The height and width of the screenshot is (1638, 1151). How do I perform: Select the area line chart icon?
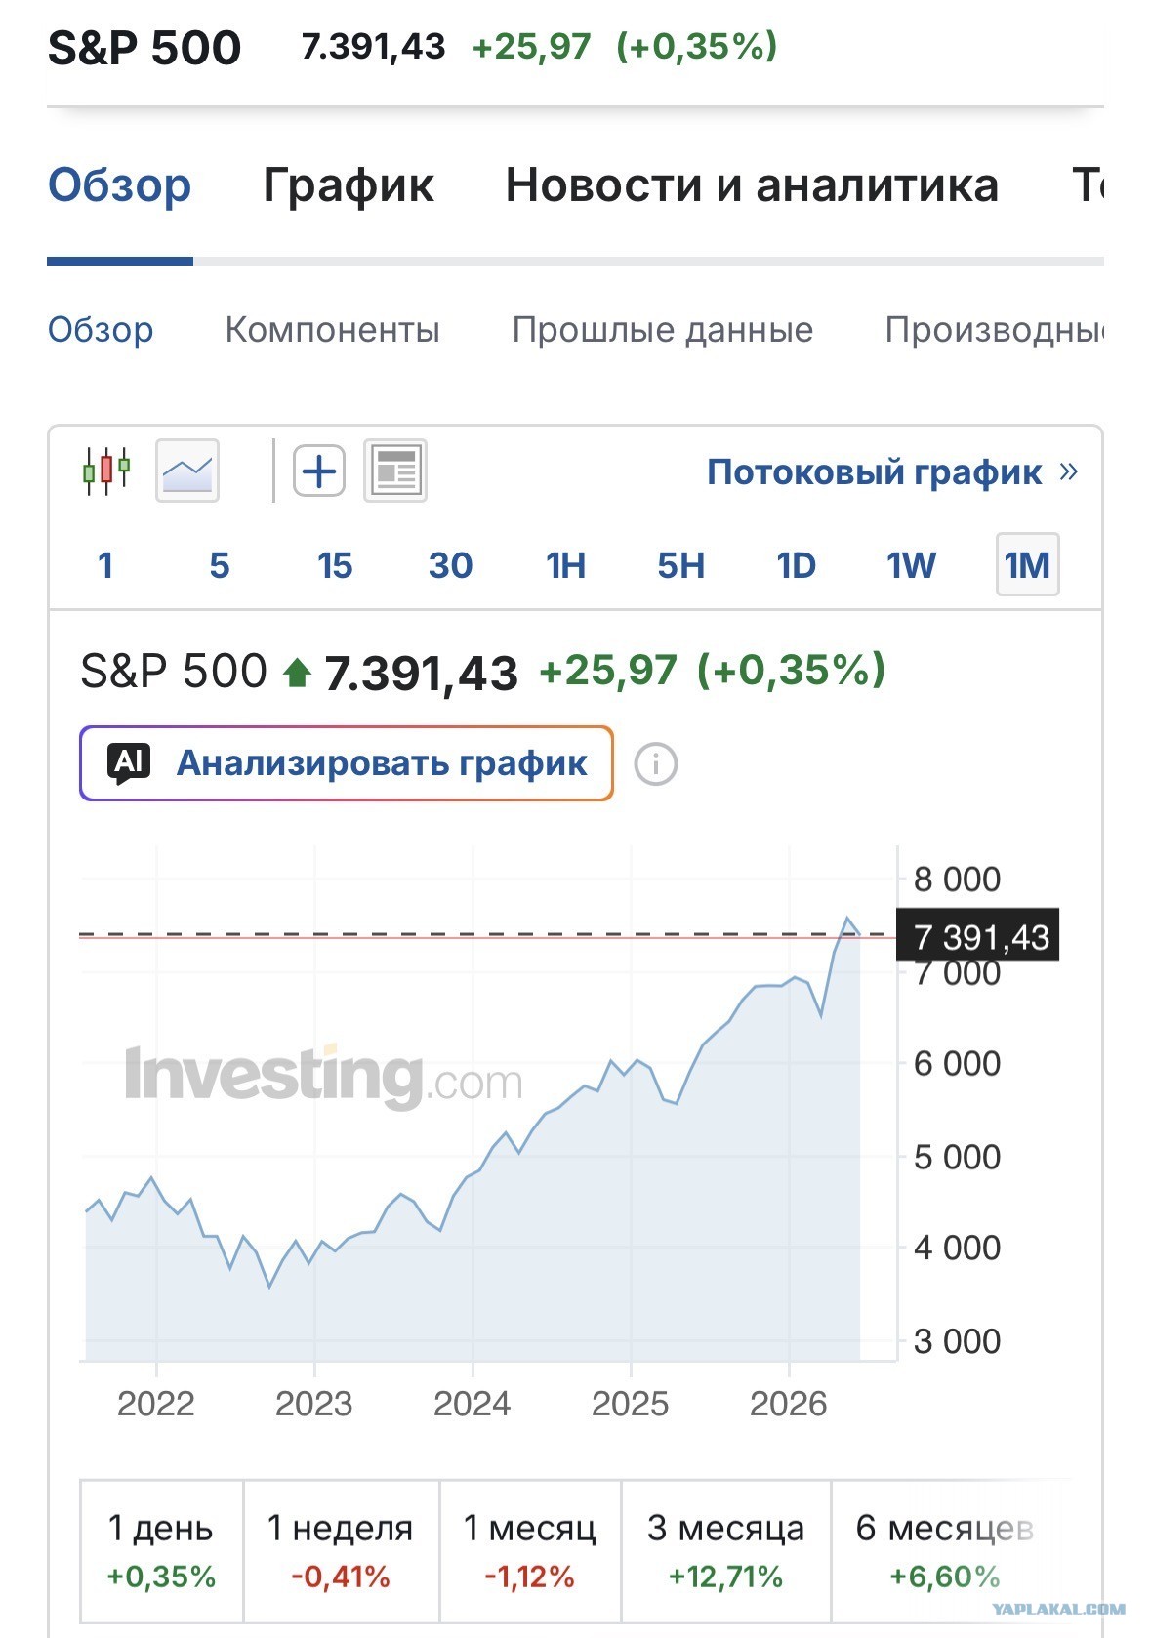pyautogui.click(x=187, y=471)
